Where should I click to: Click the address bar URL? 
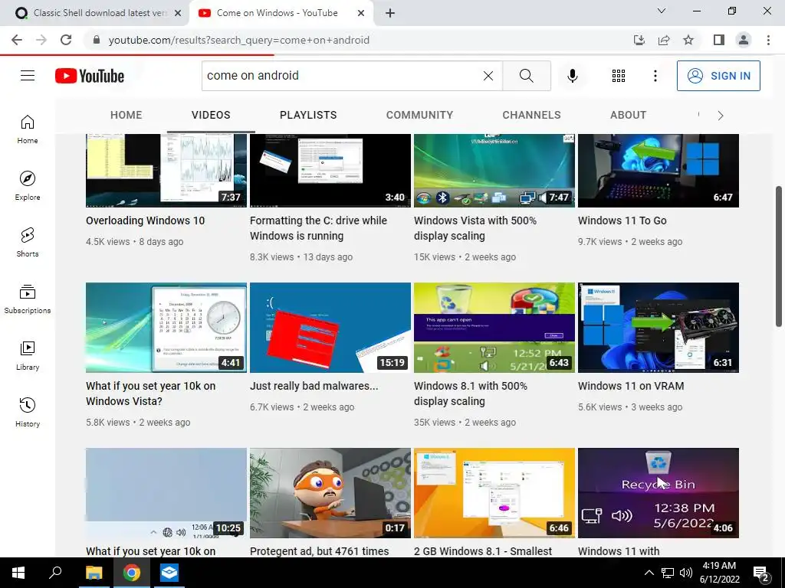point(239,40)
